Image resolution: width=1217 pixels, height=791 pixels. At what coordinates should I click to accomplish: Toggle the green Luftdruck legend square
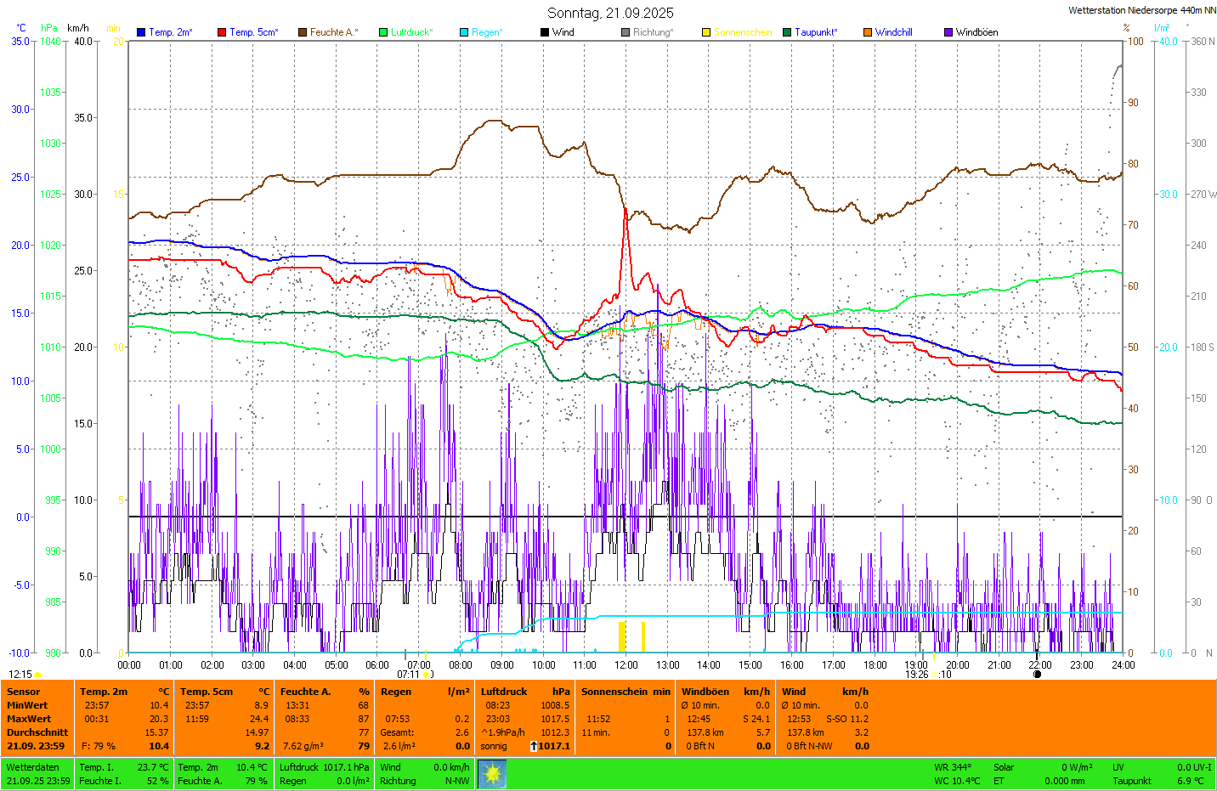point(383,32)
